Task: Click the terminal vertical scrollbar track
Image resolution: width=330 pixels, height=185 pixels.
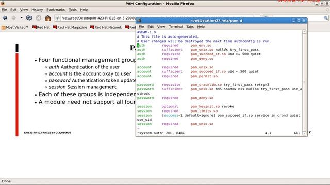Action: (304, 82)
